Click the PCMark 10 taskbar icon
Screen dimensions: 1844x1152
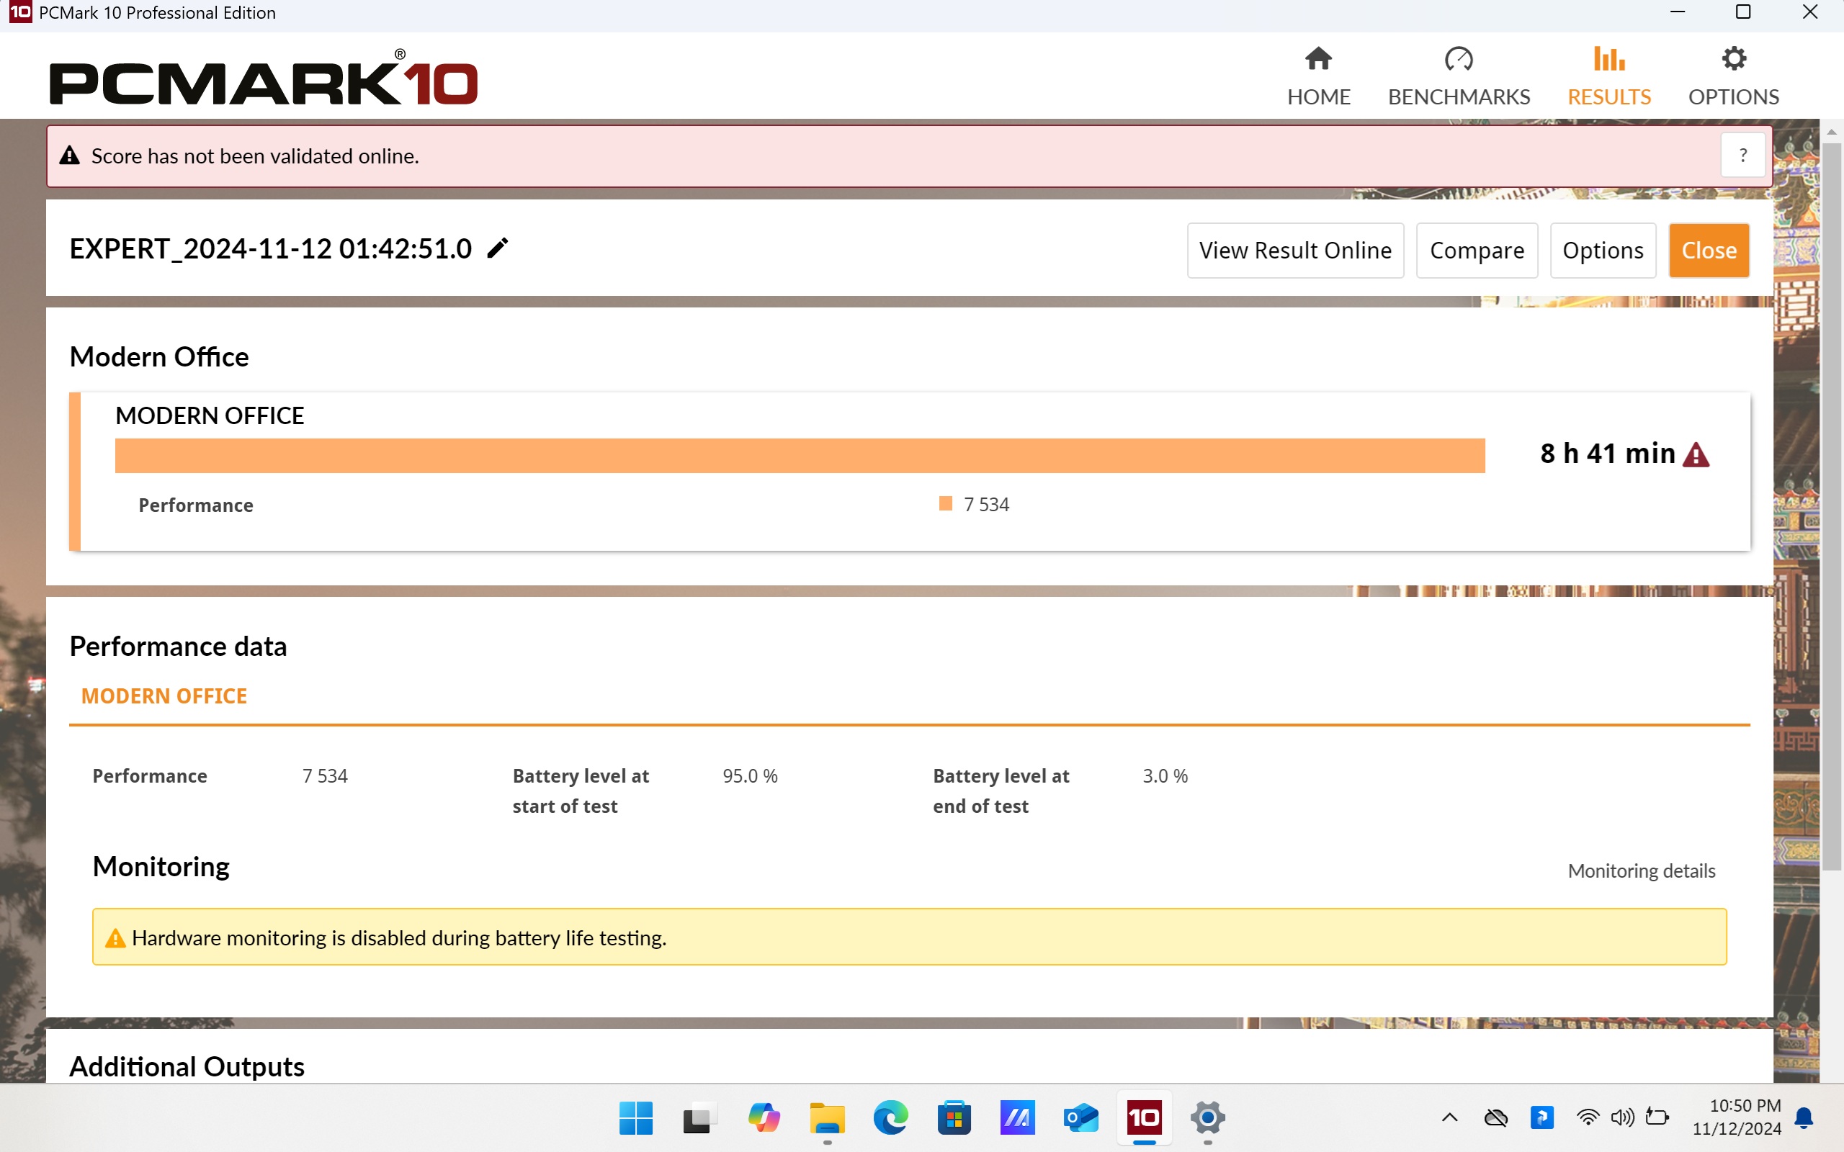[1144, 1117]
